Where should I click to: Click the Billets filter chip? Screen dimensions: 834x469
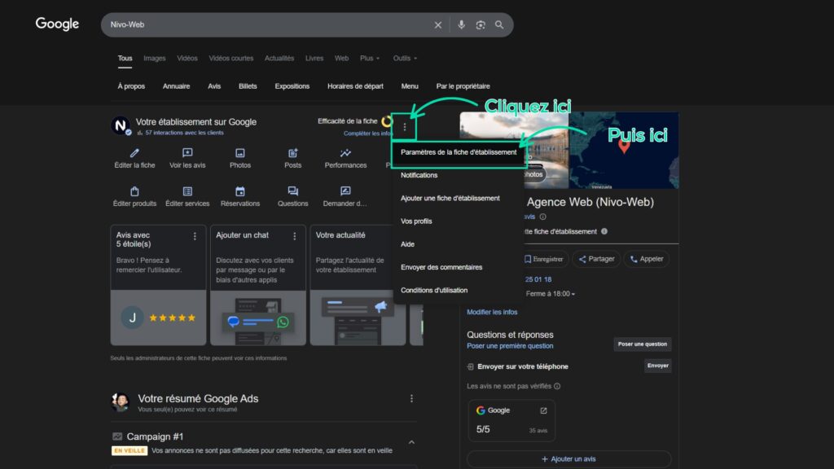(x=248, y=86)
